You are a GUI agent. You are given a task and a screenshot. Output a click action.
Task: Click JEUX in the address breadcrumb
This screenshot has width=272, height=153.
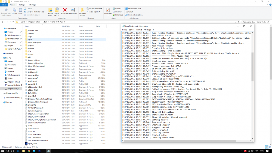tap(45, 22)
